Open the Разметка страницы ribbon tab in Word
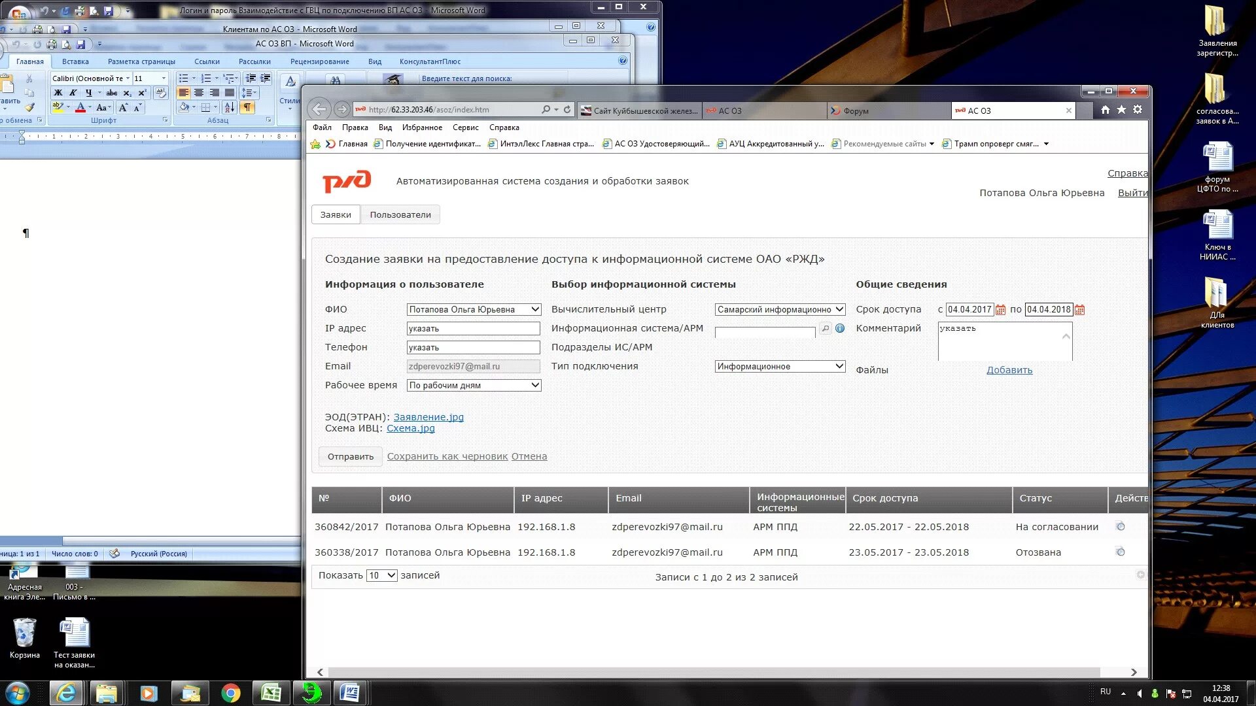The width and height of the screenshot is (1256, 706). point(141,61)
